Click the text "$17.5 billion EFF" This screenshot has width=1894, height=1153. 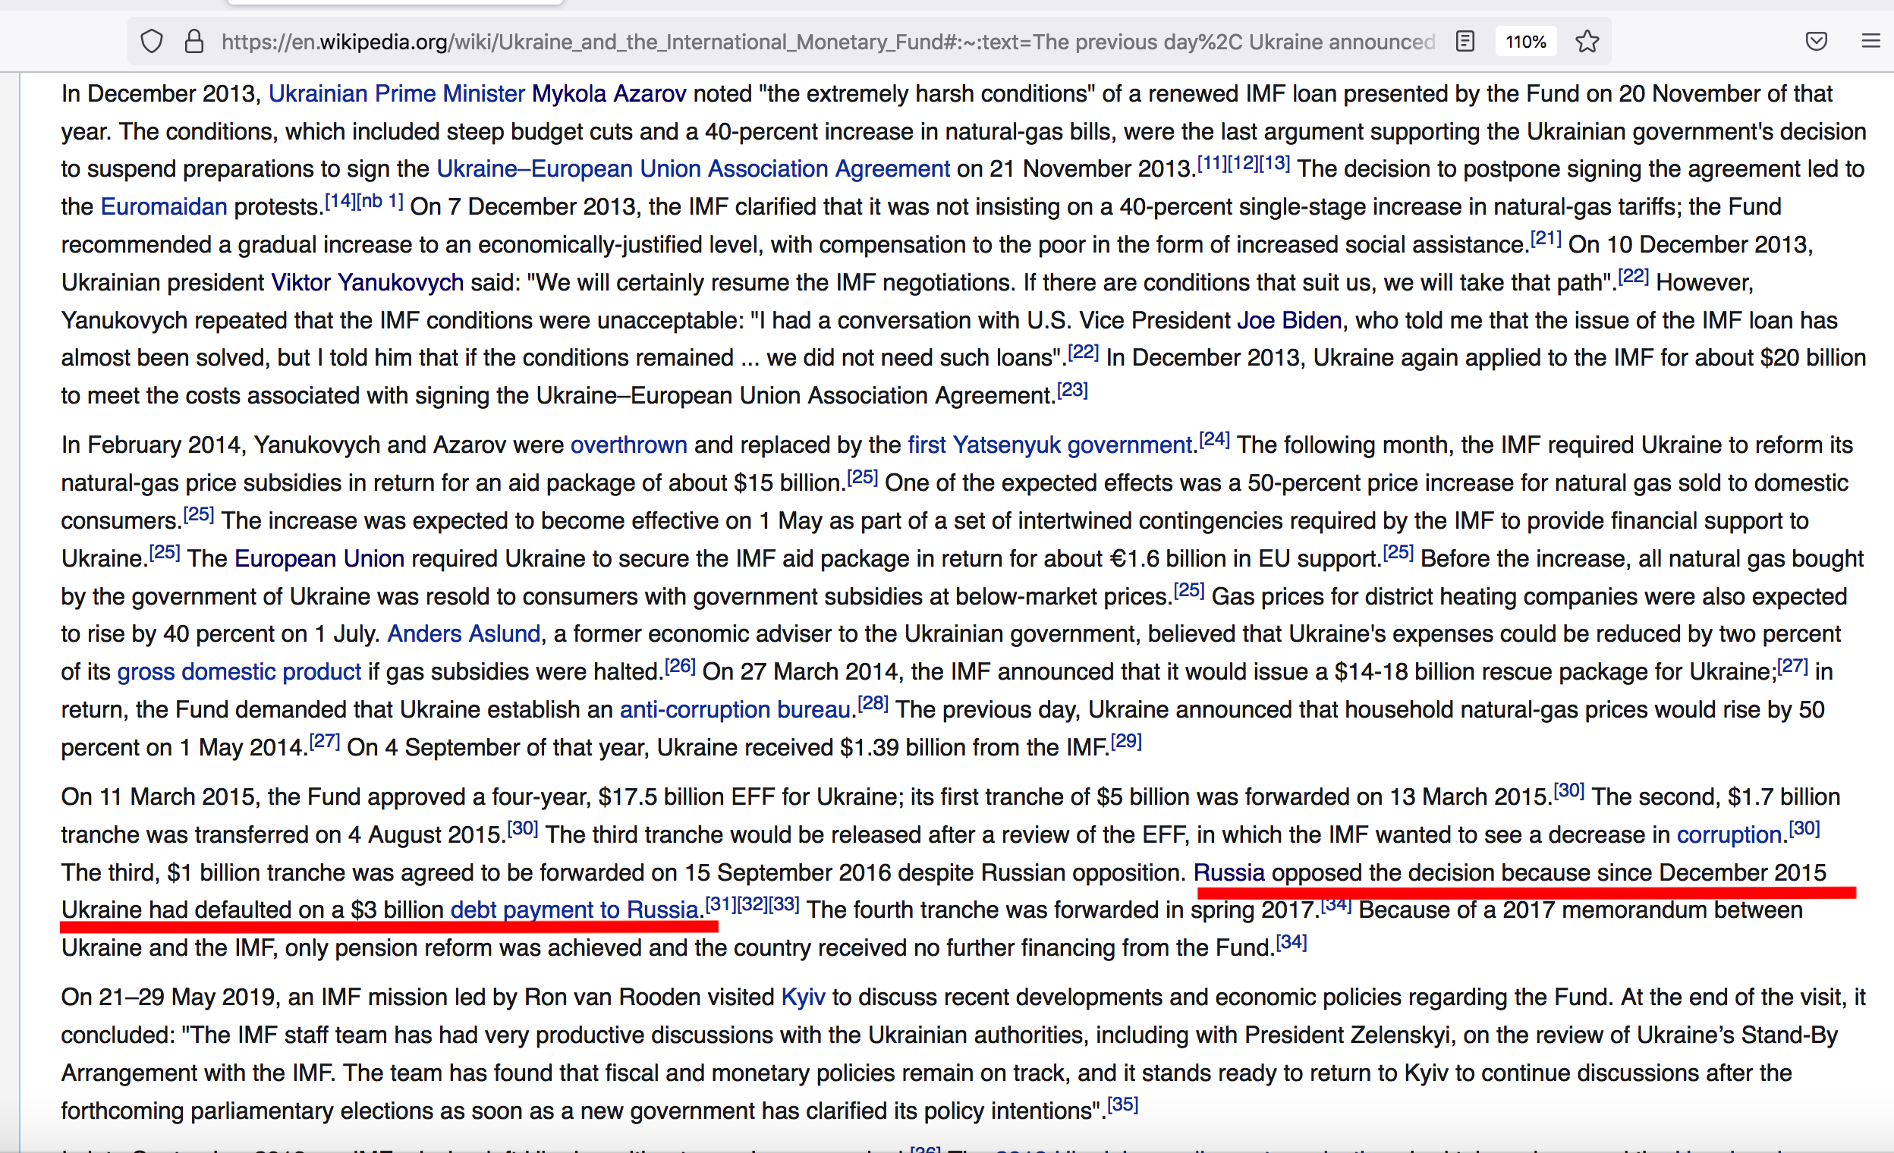tap(687, 797)
